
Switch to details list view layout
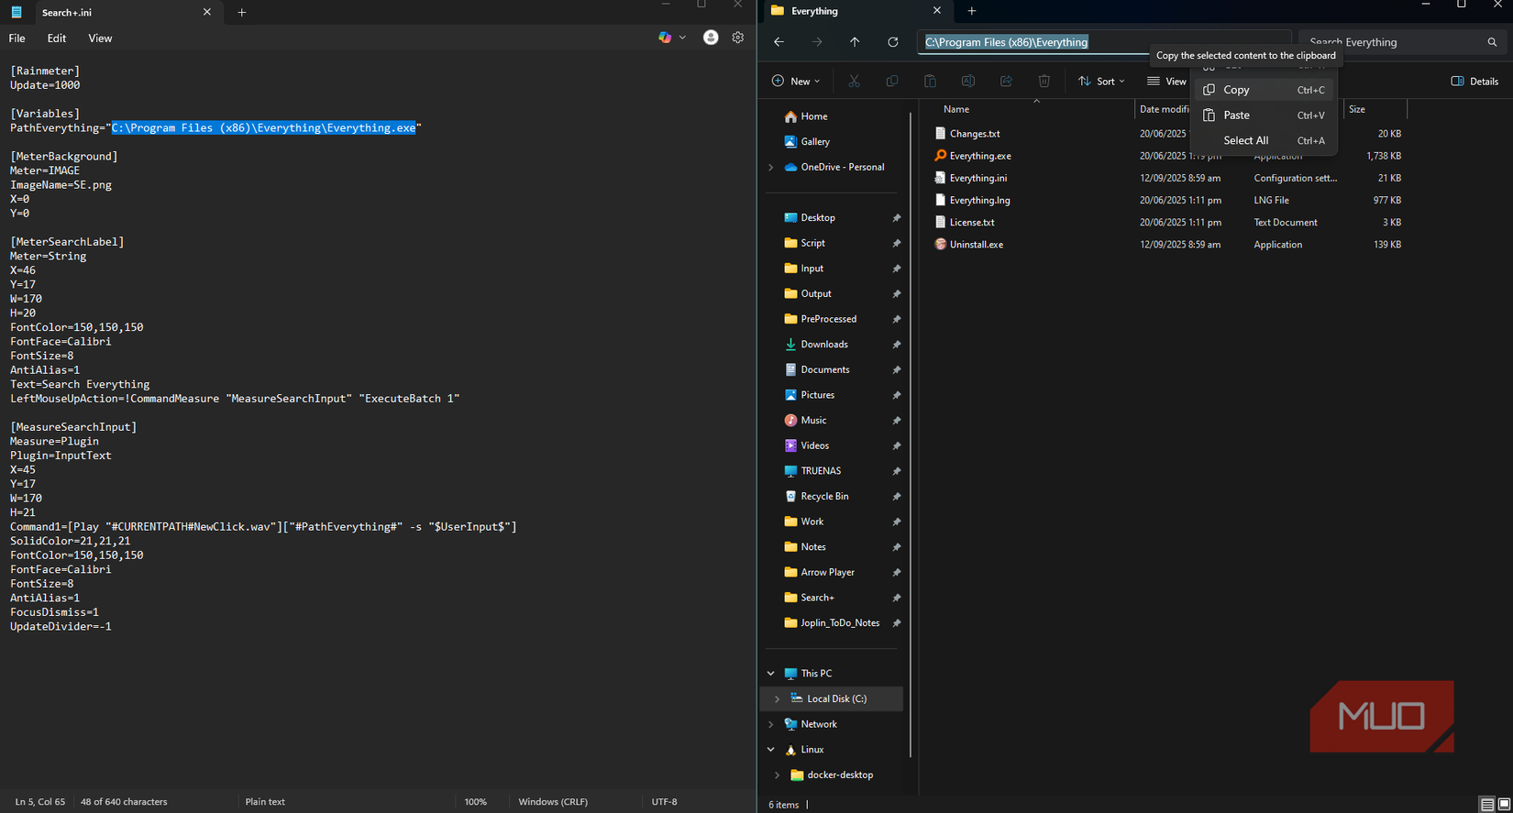[1487, 805]
